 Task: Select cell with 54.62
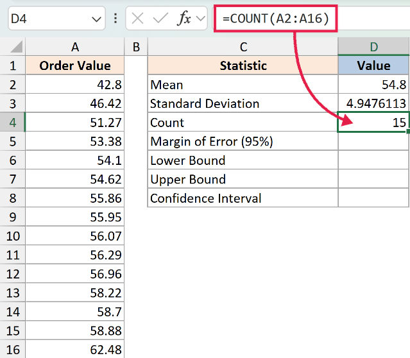pyautogui.click(x=75, y=179)
